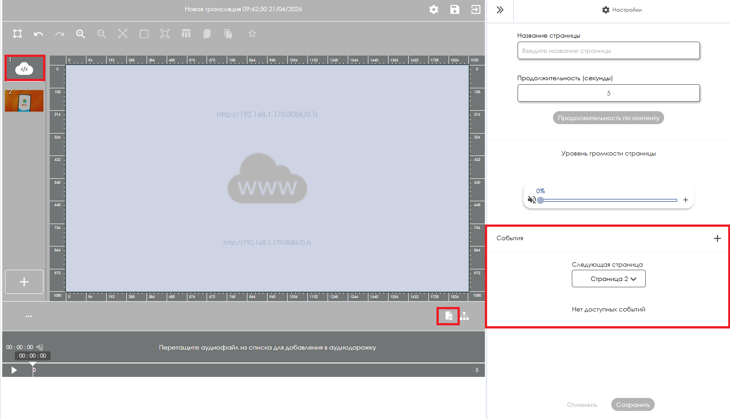Click the zoom out magnifier
730x419 pixels.
coord(102,34)
